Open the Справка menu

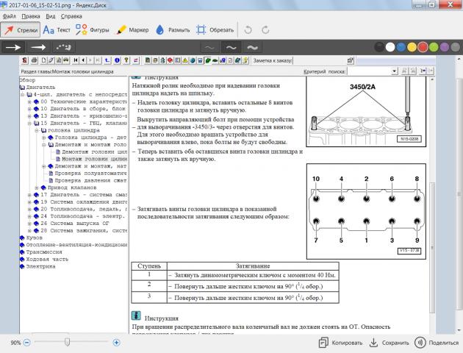pos(71,16)
